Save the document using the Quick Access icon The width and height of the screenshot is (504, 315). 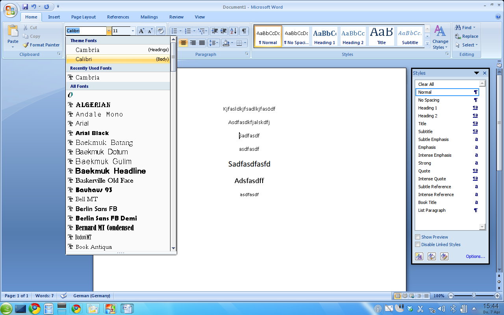[x=25, y=7]
